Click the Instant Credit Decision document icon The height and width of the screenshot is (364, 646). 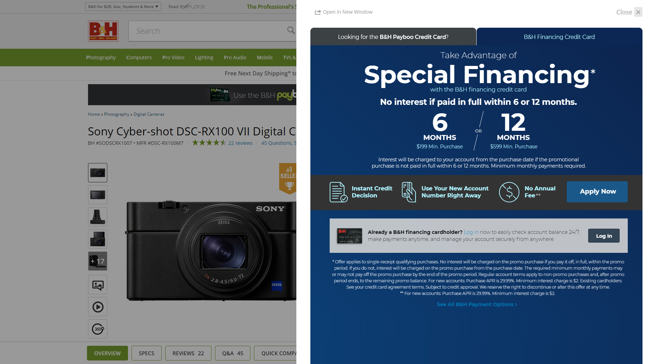(x=338, y=192)
